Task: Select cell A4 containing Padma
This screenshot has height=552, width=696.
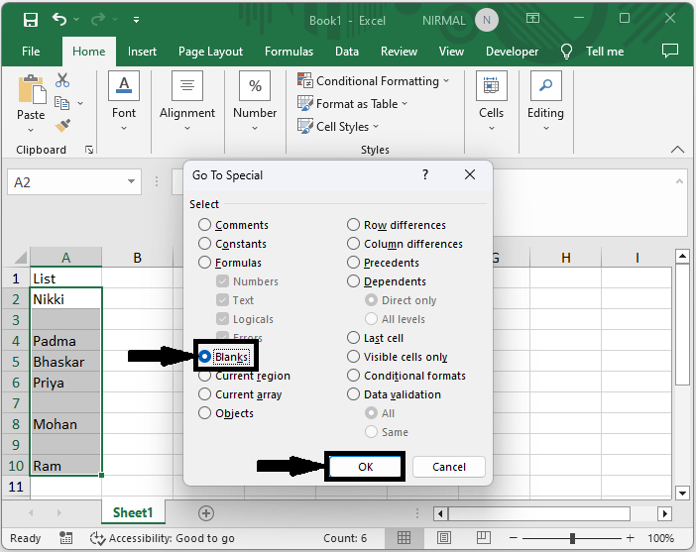Action: pyautogui.click(x=65, y=341)
